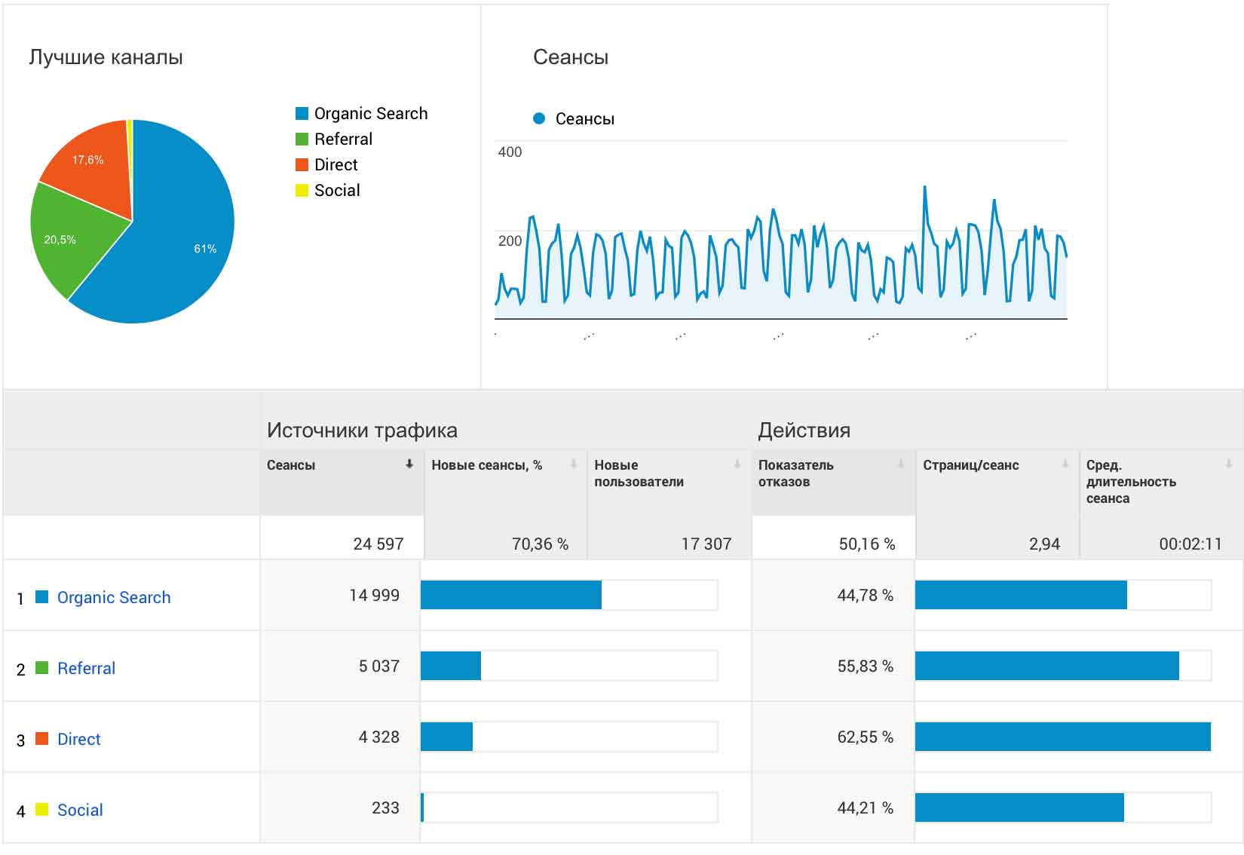Image resolution: width=1244 pixels, height=855 pixels.
Task: Open the Referral channel link
Action: pyautogui.click(x=86, y=669)
